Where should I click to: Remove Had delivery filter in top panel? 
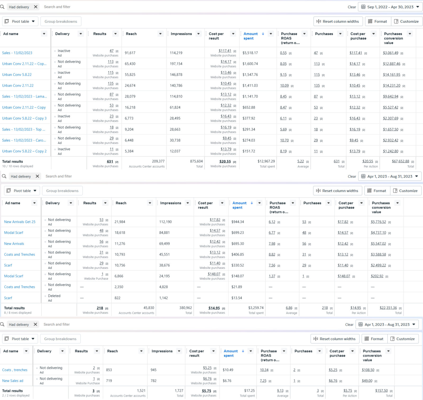(36, 7)
